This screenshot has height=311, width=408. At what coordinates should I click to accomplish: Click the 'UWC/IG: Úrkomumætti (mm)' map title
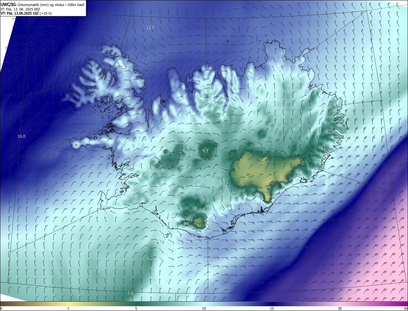tap(42, 4)
